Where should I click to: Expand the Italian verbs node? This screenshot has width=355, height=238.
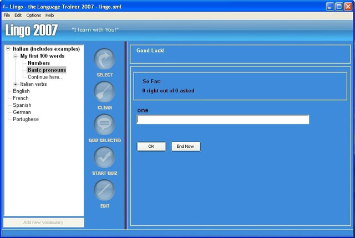pyautogui.click(x=16, y=84)
